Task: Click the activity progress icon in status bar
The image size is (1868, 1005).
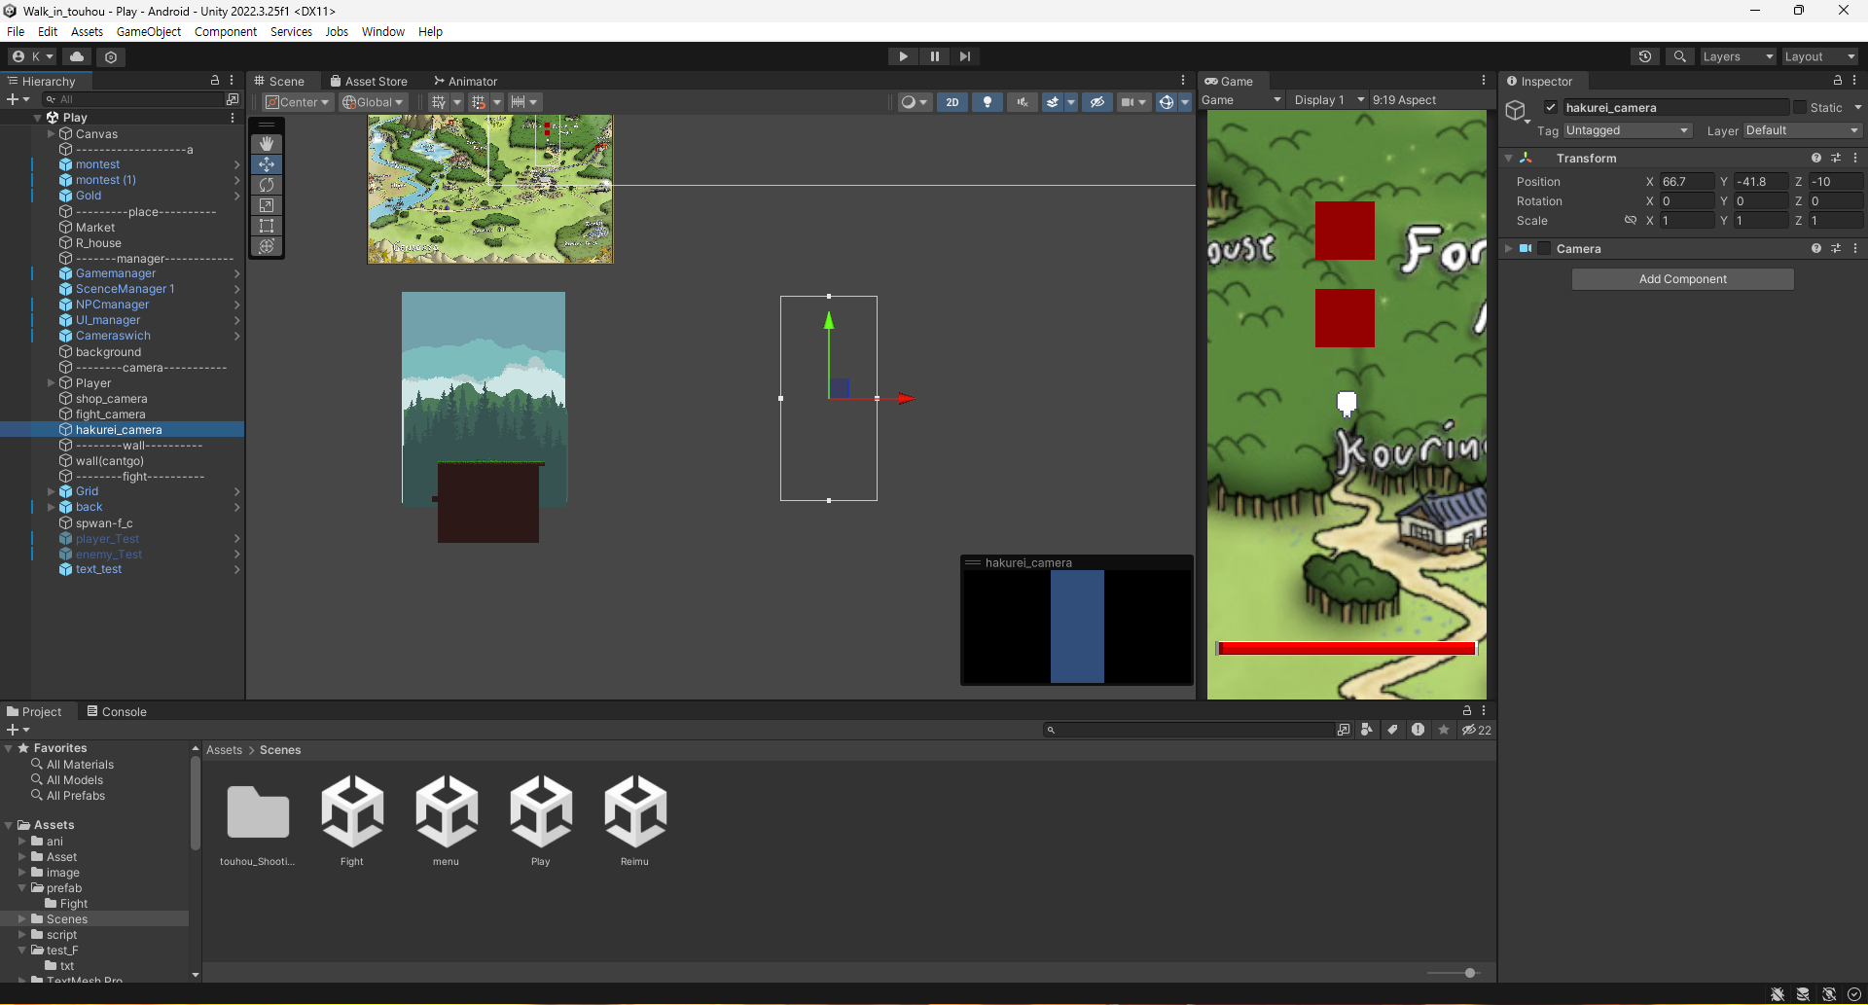Action: pyautogui.click(x=1854, y=993)
